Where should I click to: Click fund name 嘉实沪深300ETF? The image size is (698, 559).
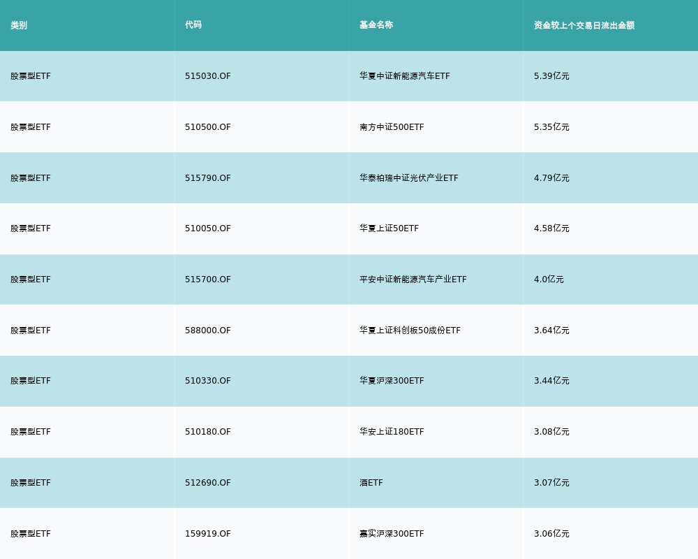392,534
